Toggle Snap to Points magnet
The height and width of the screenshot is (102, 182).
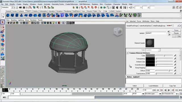[x=89, y=8]
